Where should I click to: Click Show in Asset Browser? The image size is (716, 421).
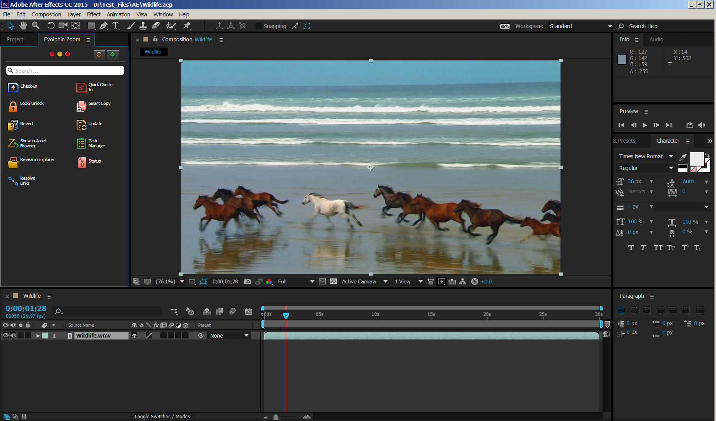tap(27, 143)
